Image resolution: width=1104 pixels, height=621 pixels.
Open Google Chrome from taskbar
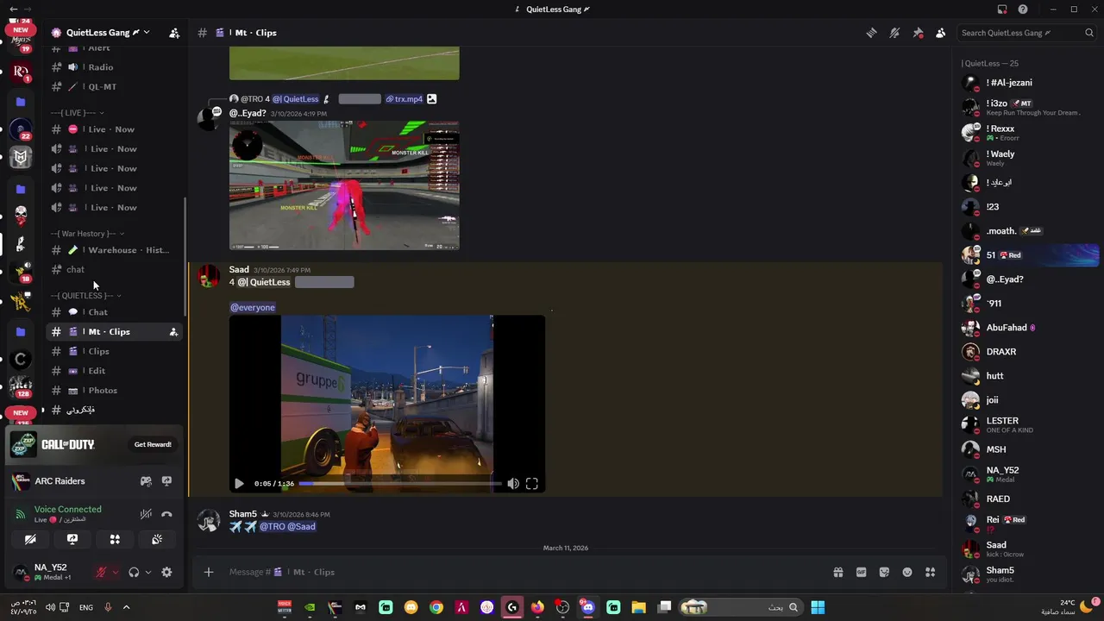point(436,607)
